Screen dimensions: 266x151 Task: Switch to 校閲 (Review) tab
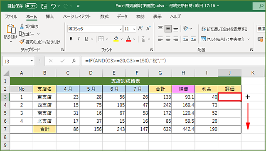tap(140, 17)
